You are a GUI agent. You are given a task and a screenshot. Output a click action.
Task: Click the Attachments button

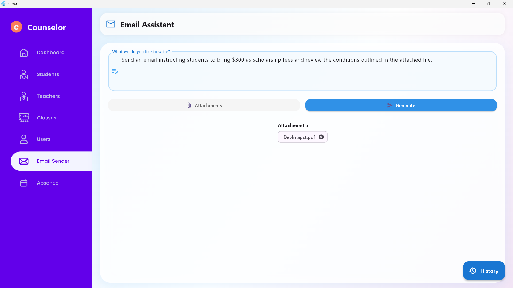point(204,105)
